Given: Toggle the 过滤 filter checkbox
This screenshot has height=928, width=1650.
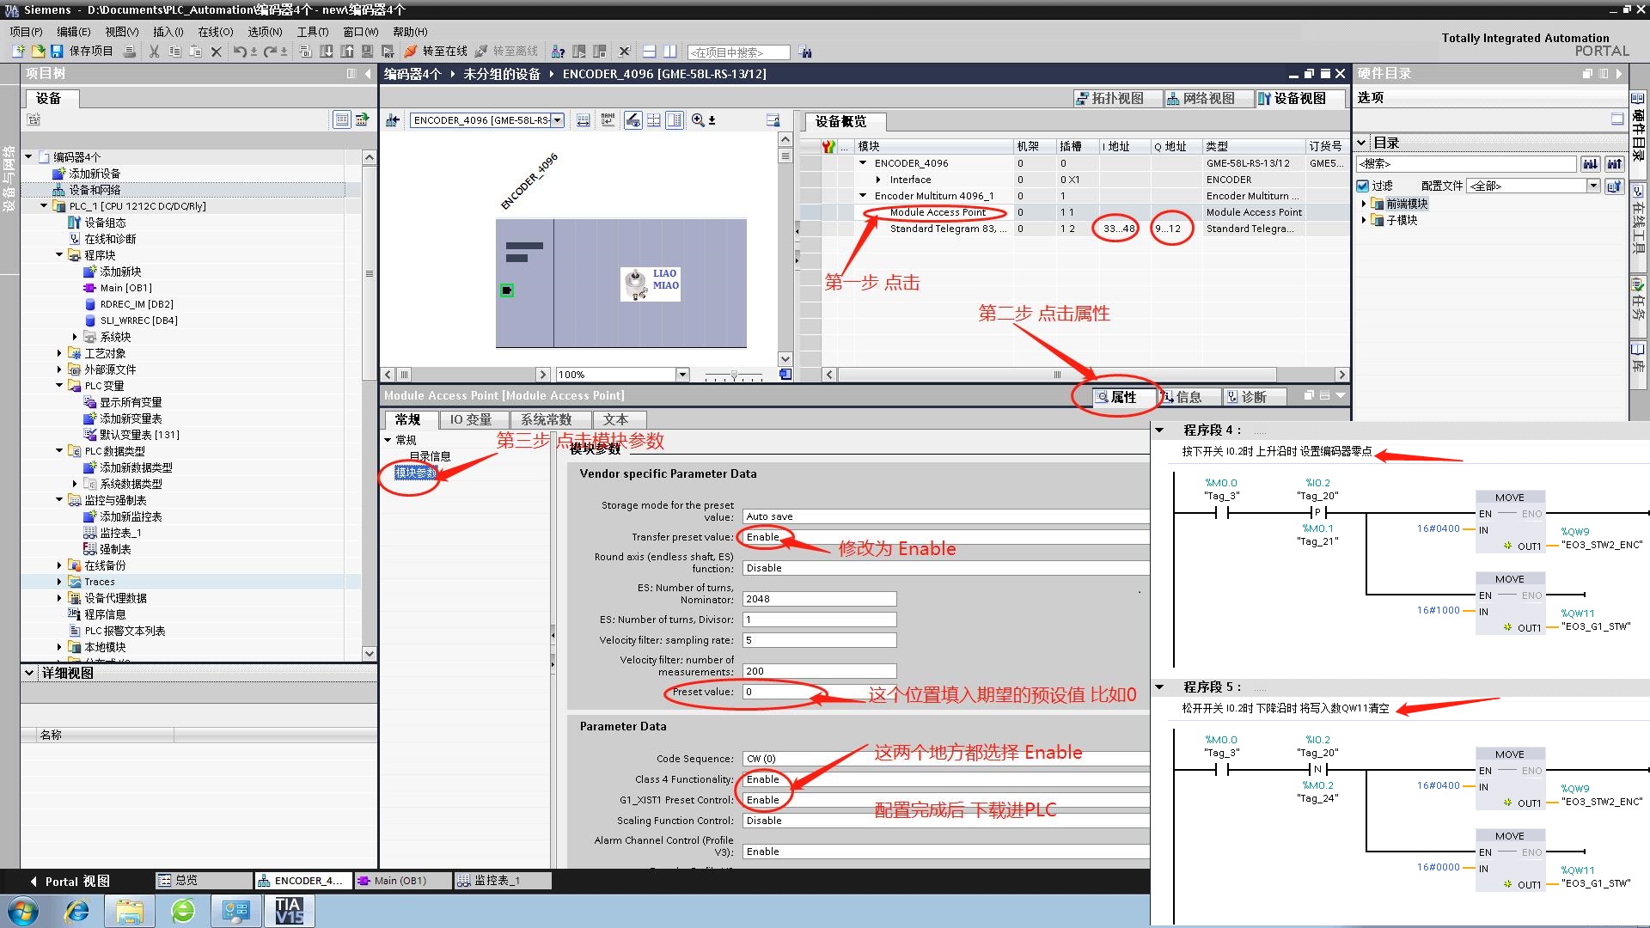Looking at the screenshot, I should [1362, 186].
